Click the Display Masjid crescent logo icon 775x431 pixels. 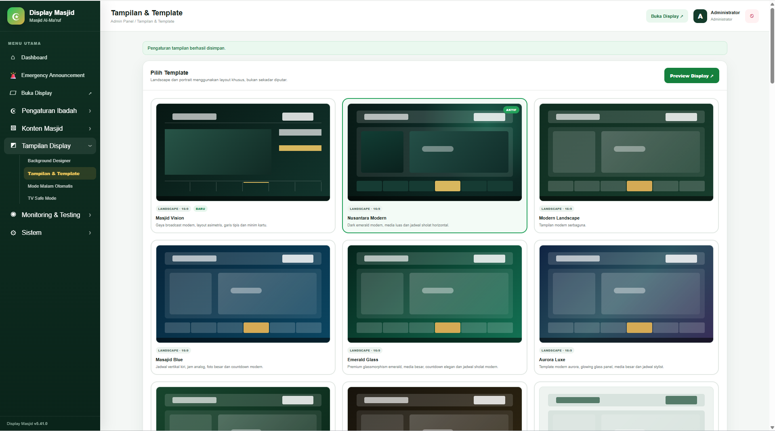[x=16, y=16]
